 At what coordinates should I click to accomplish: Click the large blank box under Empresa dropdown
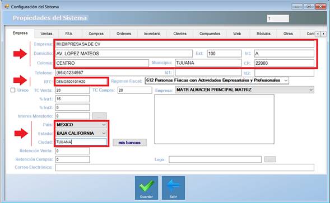214,119
